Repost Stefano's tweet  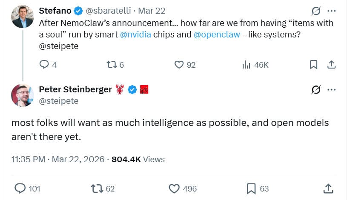pyautogui.click(x=112, y=65)
